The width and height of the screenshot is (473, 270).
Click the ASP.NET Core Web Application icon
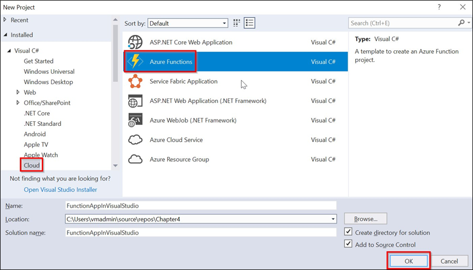click(135, 42)
